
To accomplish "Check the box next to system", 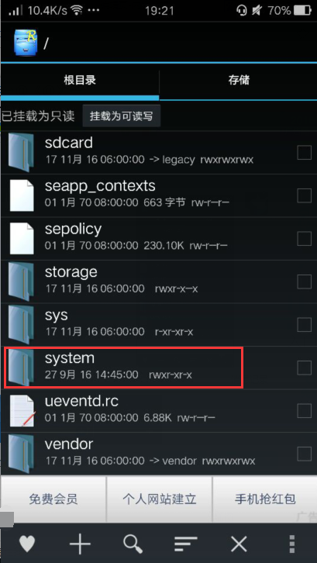I will pos(304,368).
